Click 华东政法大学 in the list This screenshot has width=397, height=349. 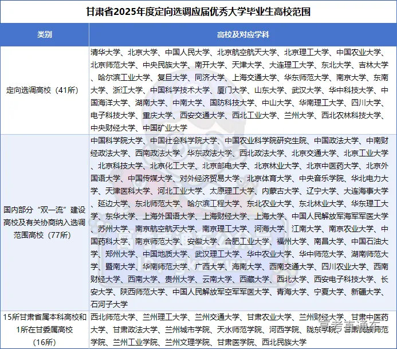[x=210, y=153]
